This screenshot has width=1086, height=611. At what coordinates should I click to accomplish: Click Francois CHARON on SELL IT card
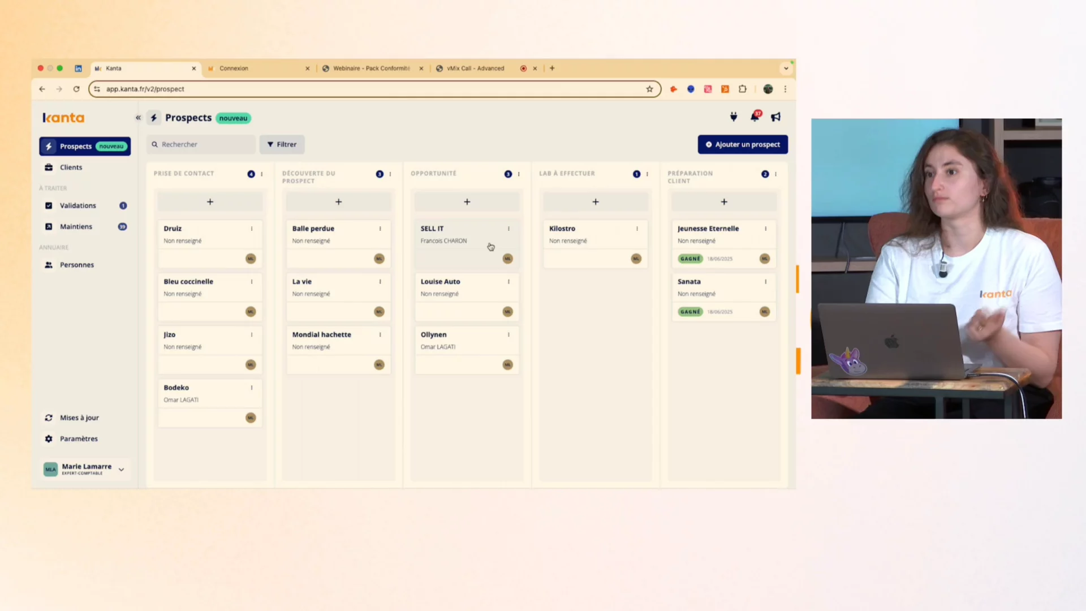(x=443, y=241)
